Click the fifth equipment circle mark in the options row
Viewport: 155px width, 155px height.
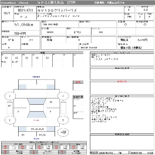[x=47, y=58]
